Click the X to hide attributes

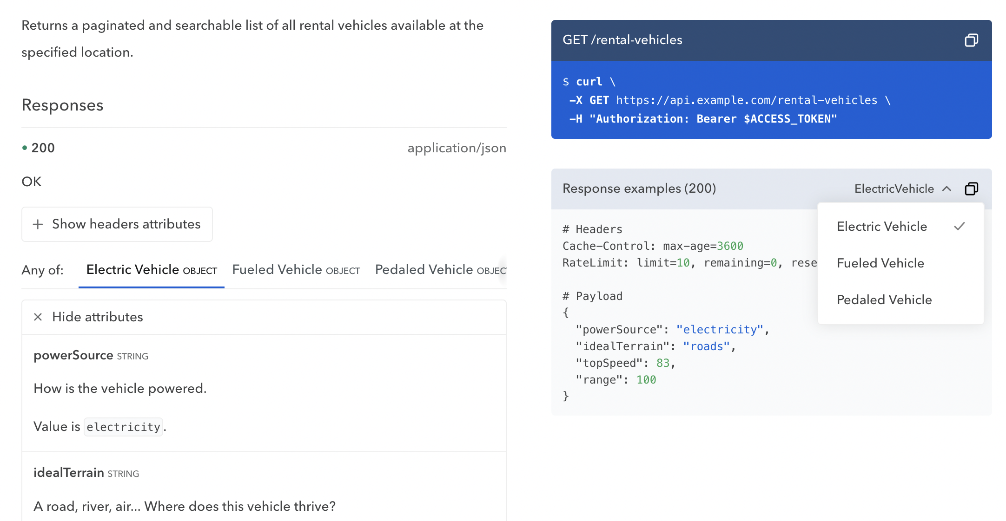pyautogui.click(x=38, y=317)
